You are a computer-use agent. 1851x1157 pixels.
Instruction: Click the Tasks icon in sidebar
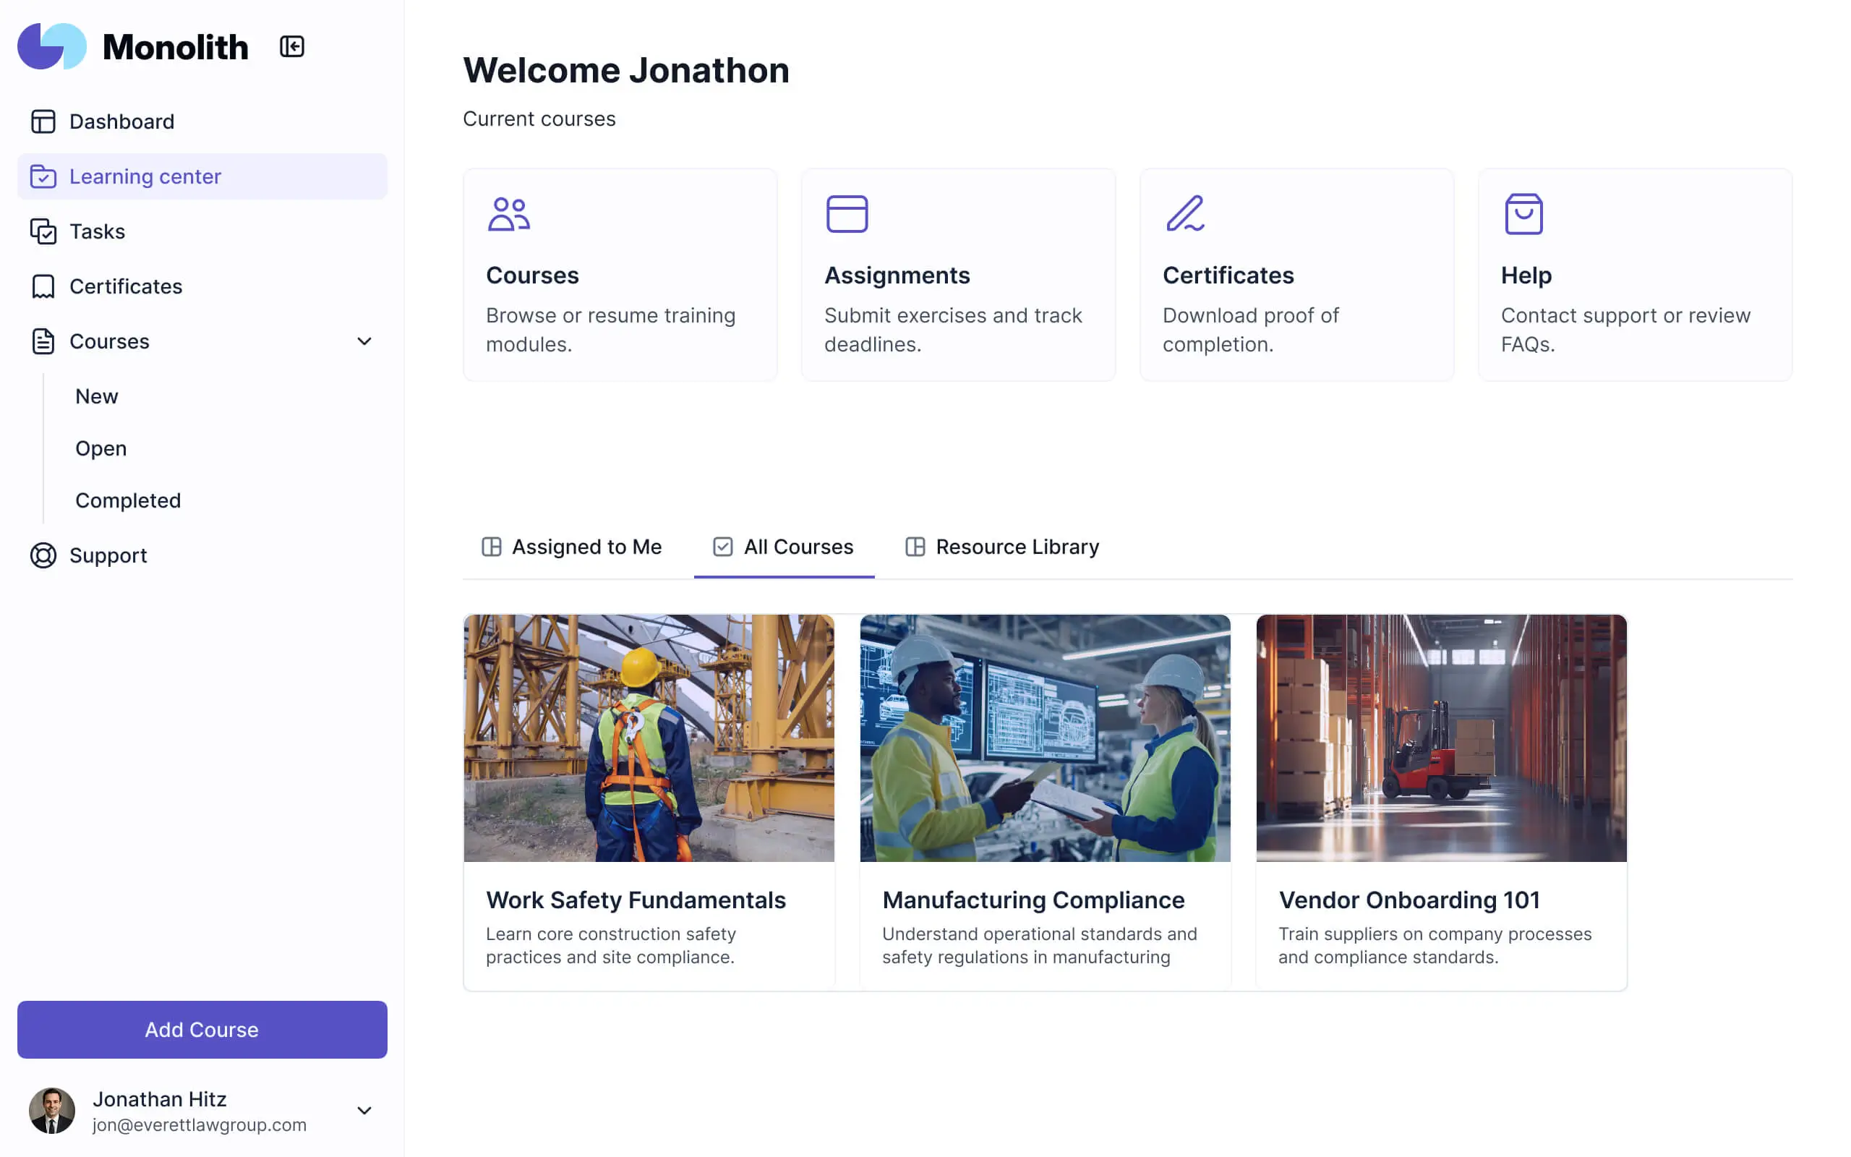coord(43,231)
